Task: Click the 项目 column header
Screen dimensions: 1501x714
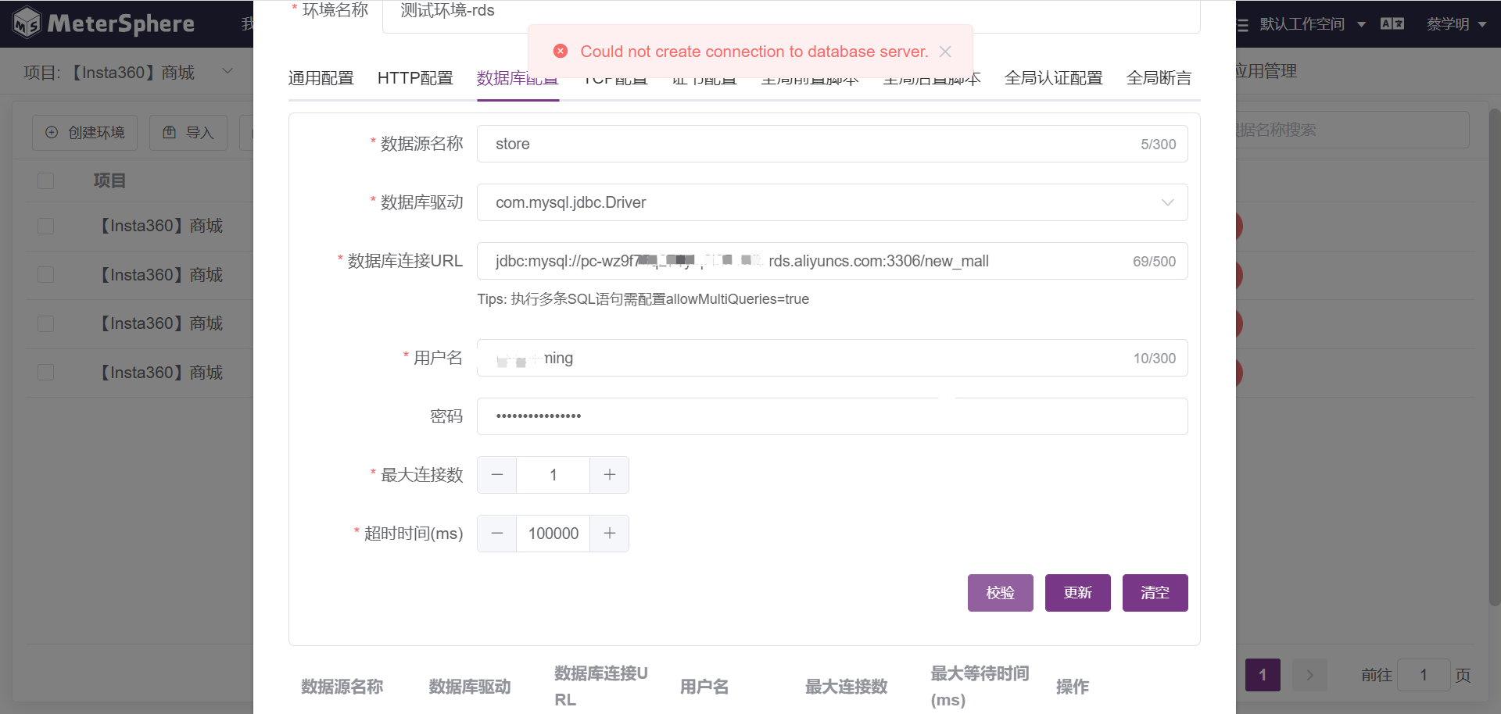Action: [109, 181]
